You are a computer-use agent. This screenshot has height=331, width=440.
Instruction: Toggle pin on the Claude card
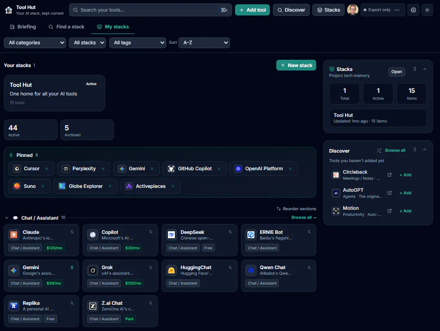(72, 232)
